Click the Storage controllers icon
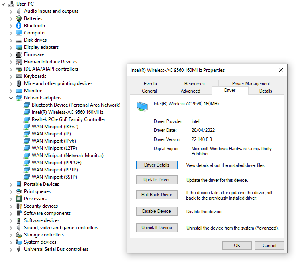The image size is (298, 262). [x=18, y=235]
